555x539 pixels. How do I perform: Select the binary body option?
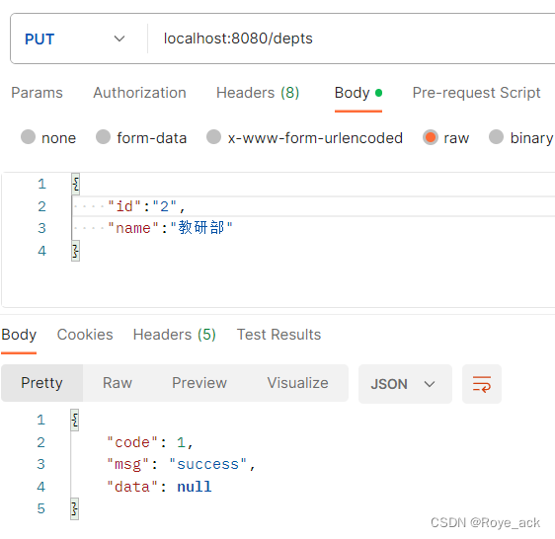[520, 137]
